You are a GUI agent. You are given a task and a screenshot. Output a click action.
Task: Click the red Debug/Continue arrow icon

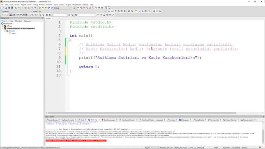[x=78, y=8]
